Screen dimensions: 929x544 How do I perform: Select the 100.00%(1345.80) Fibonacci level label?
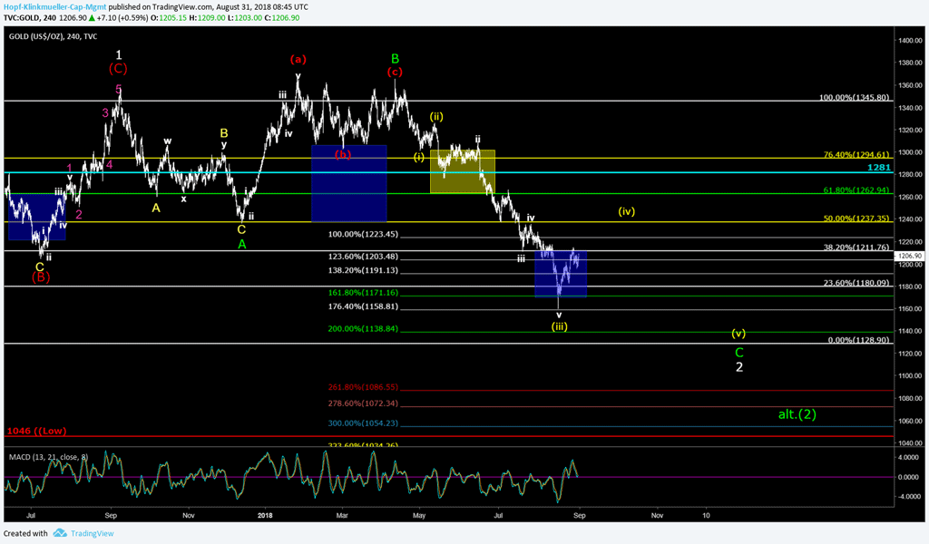(x=855, y=97)
